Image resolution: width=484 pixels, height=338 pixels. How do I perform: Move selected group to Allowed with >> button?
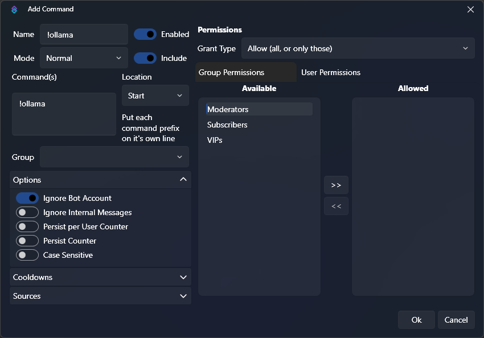[336, 185]
